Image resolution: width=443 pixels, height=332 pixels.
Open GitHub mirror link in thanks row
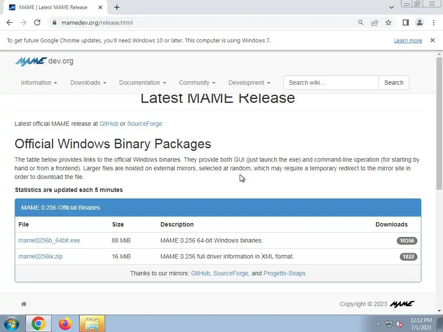pos(200,273)
